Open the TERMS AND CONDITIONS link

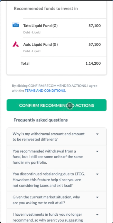point(45,90)
